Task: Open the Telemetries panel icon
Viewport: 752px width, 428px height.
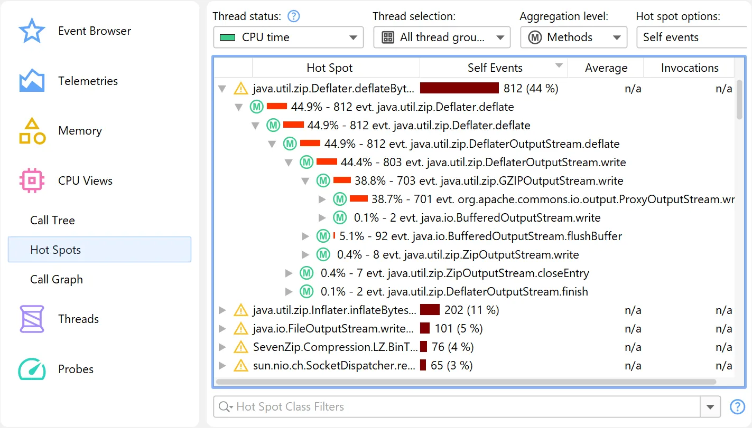Action: coord(32,80)
